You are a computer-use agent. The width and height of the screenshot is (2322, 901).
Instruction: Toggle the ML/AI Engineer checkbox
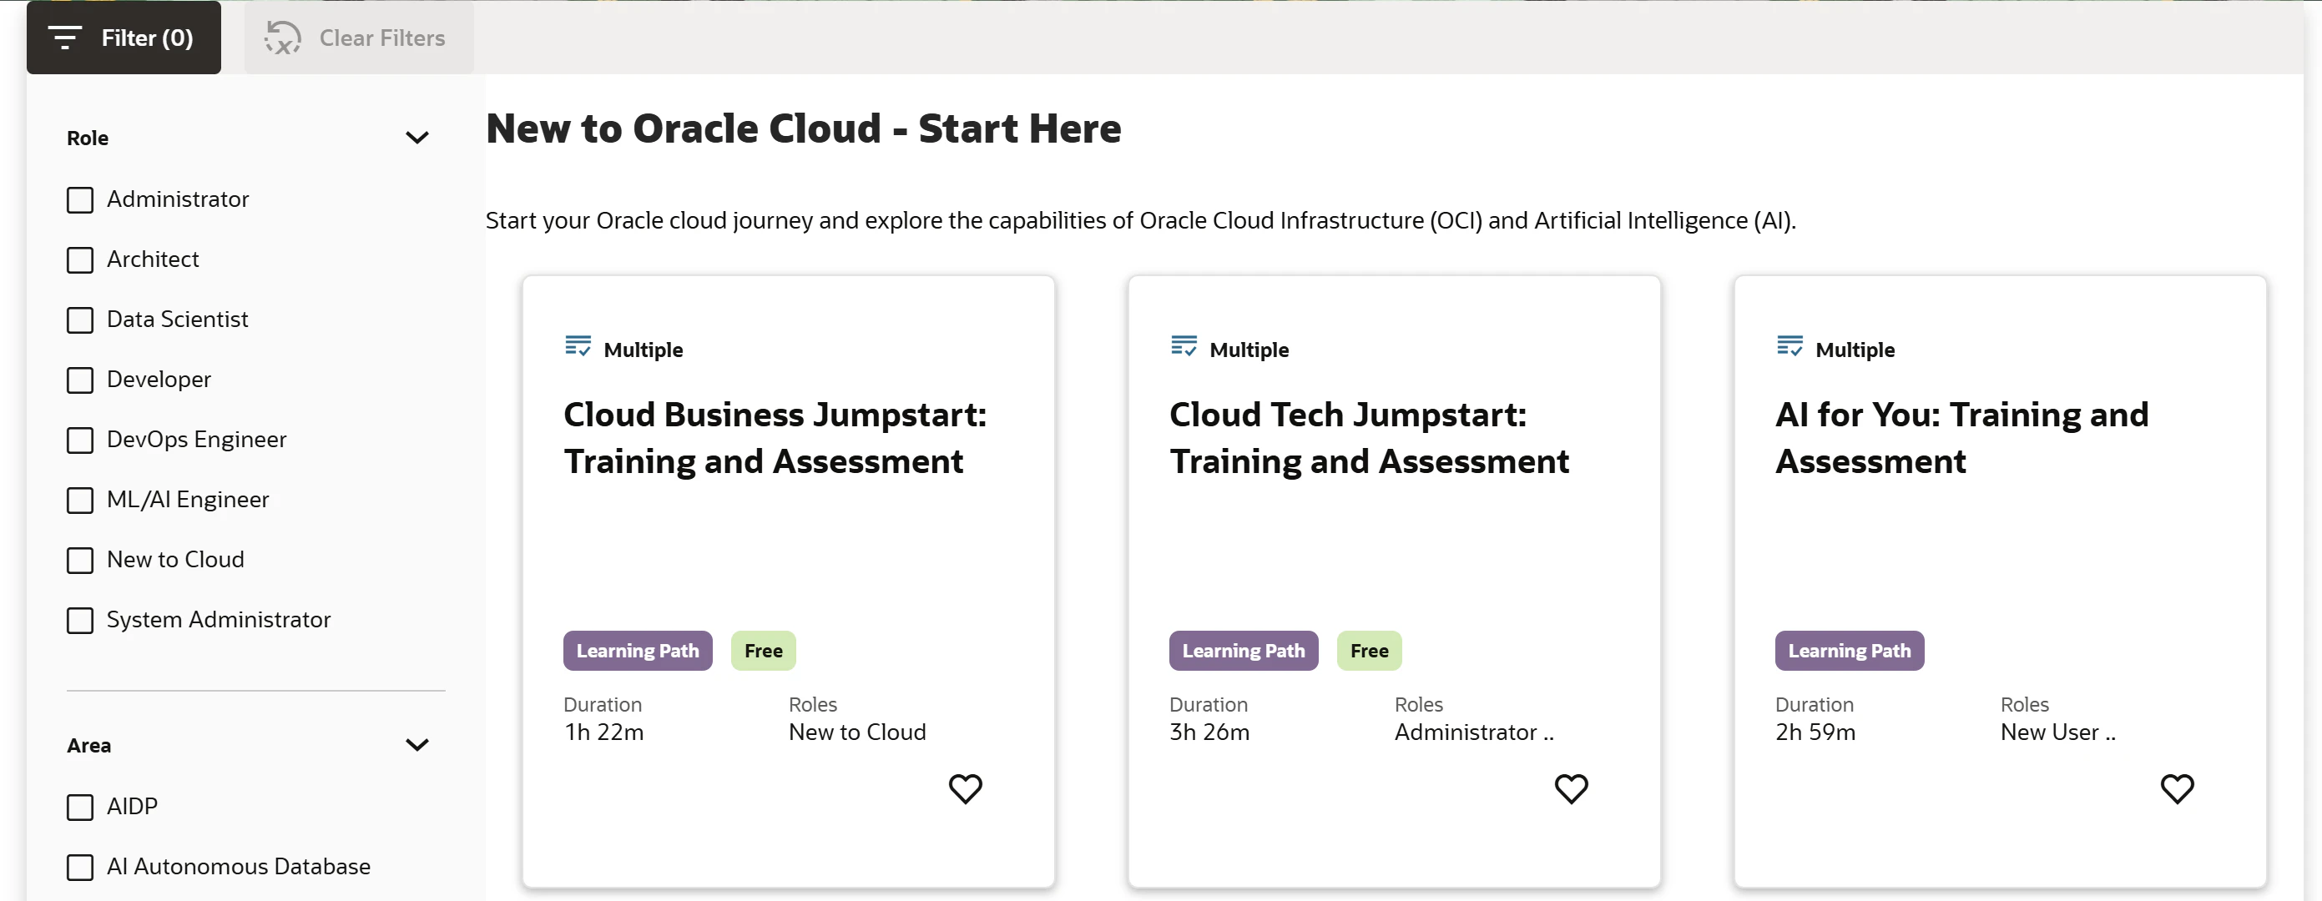point(80,500)
